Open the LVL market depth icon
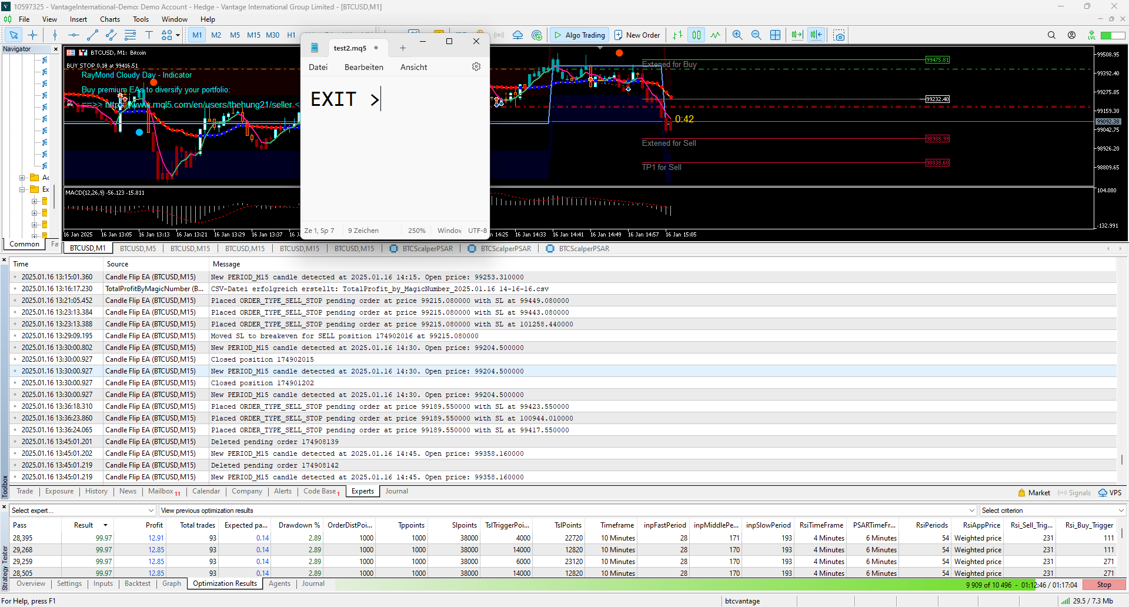This screenshot has width=1129, height=607. tap(1091, 35)
